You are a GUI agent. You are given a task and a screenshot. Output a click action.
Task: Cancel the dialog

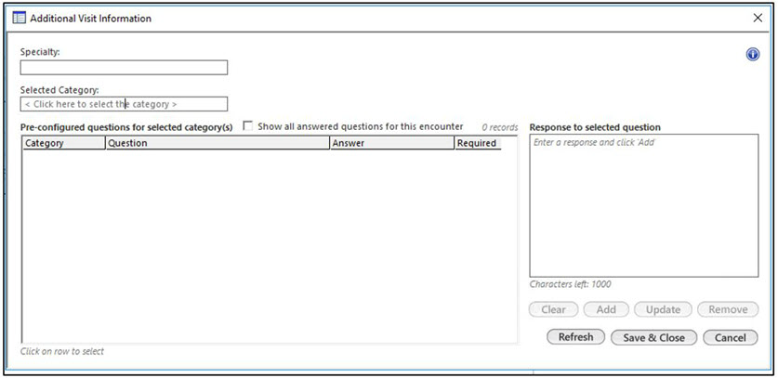click(x=731, y=338)
